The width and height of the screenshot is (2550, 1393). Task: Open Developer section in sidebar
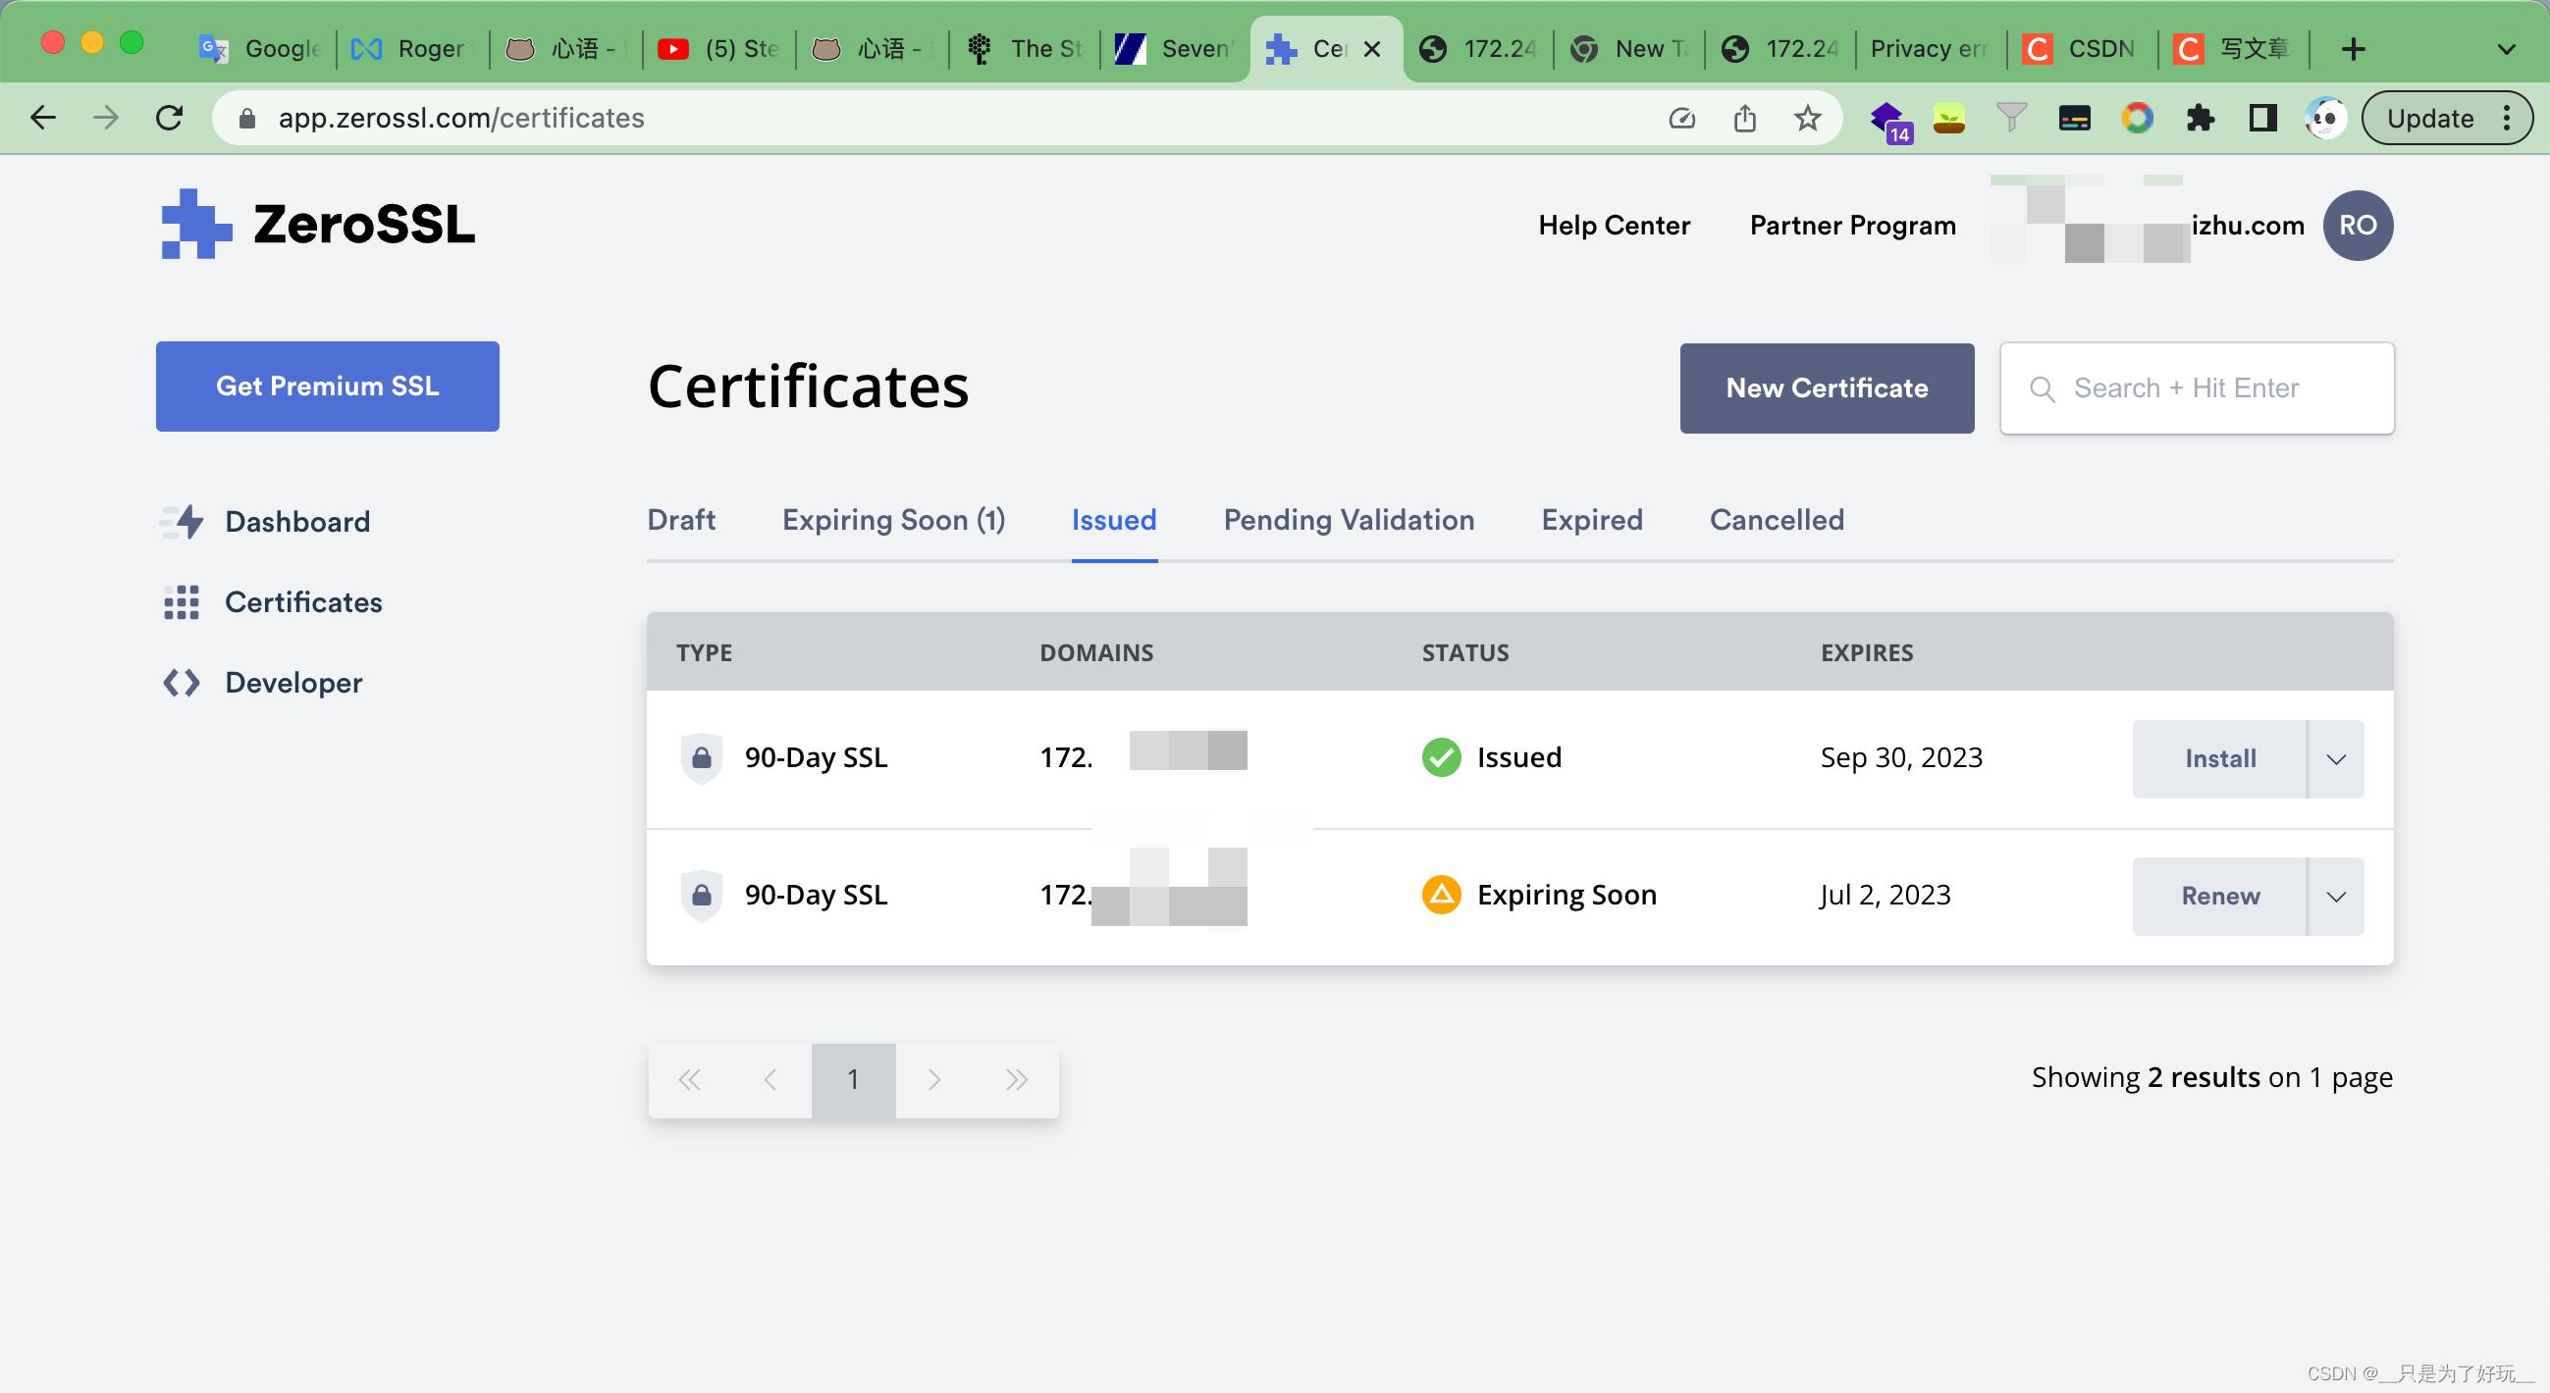tap(262, 683)
